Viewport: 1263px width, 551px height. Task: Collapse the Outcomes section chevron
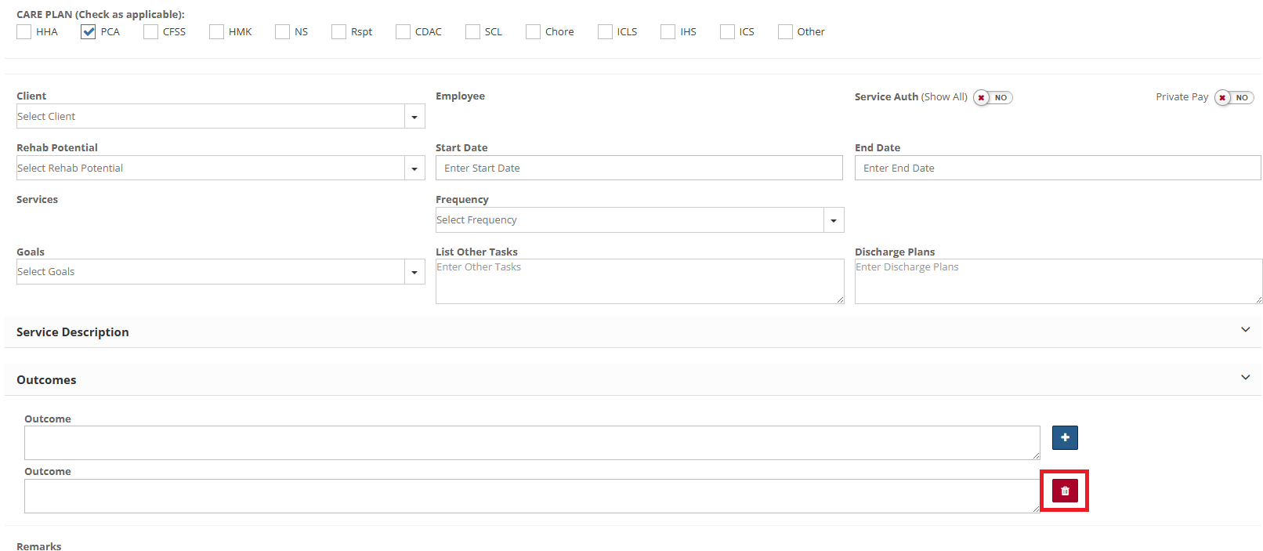tap(1246, 378)
